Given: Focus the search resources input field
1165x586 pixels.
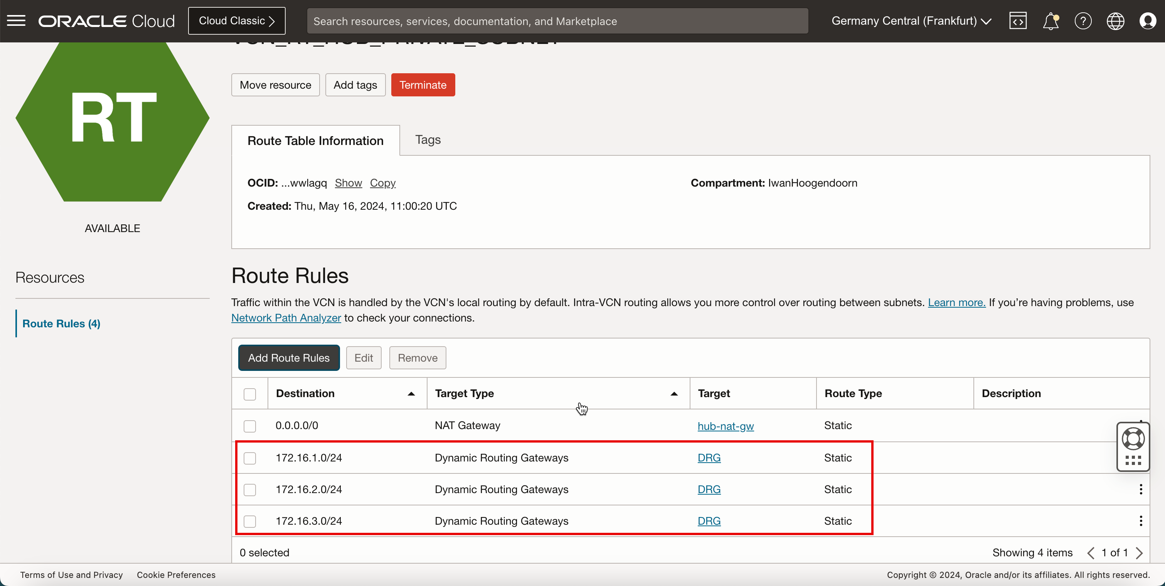Looking at the screenshot, I should (557, 21).
